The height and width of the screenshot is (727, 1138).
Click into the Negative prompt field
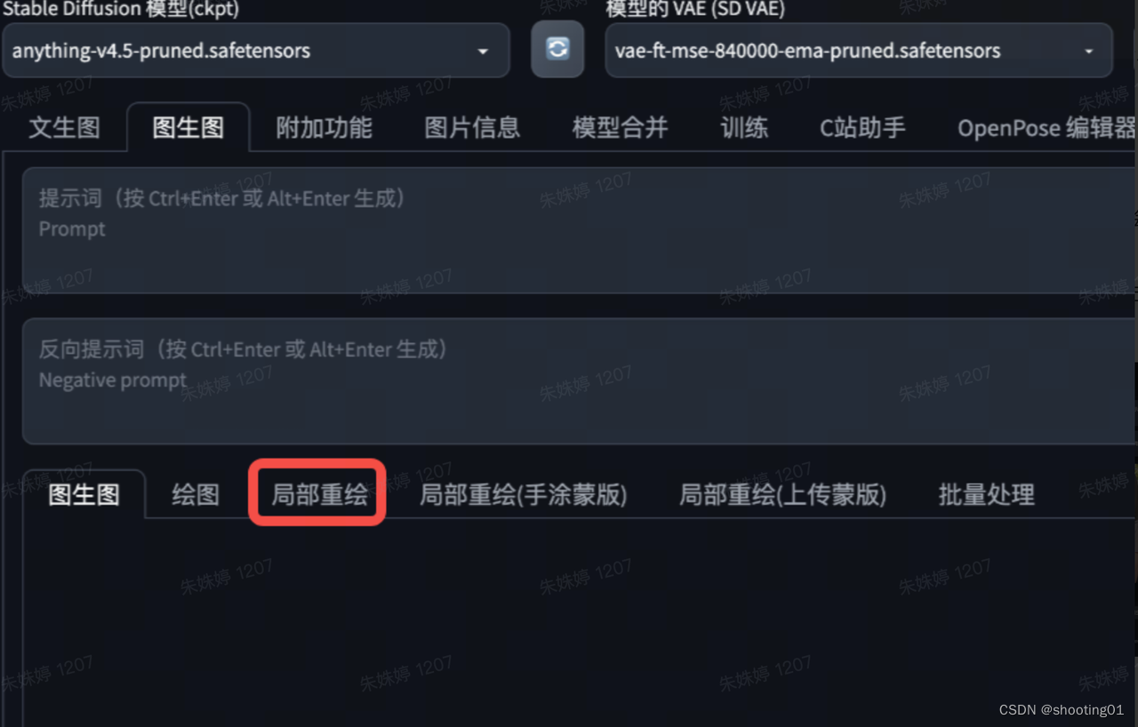579,381
